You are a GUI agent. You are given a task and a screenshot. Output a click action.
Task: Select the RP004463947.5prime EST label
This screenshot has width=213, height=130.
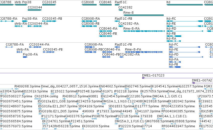tap(178, 126)
